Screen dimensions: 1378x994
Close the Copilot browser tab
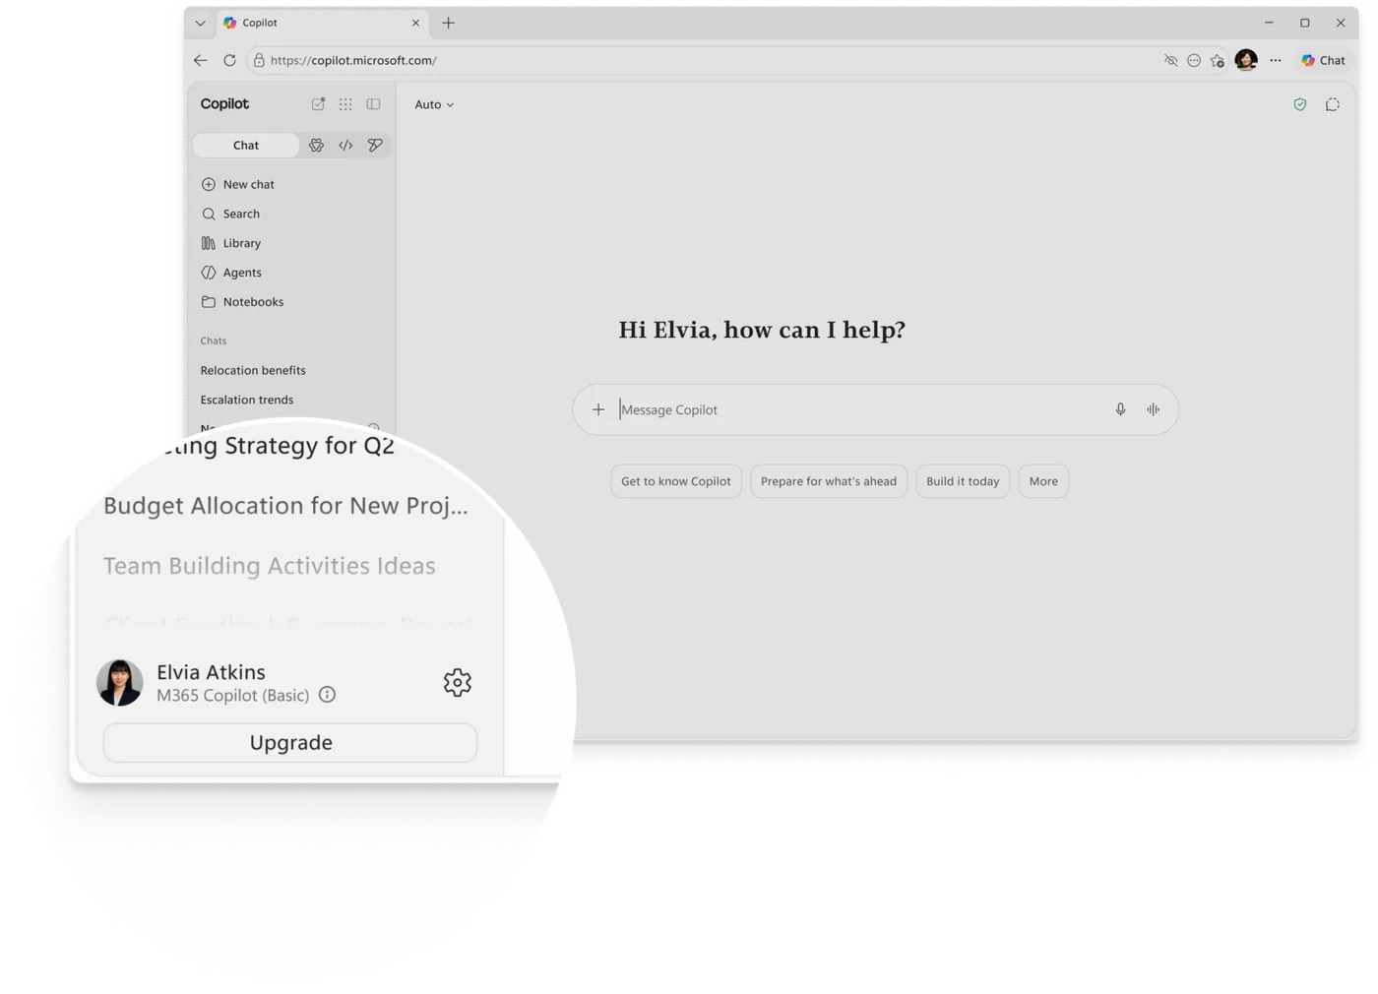click(x=415, y=23)
